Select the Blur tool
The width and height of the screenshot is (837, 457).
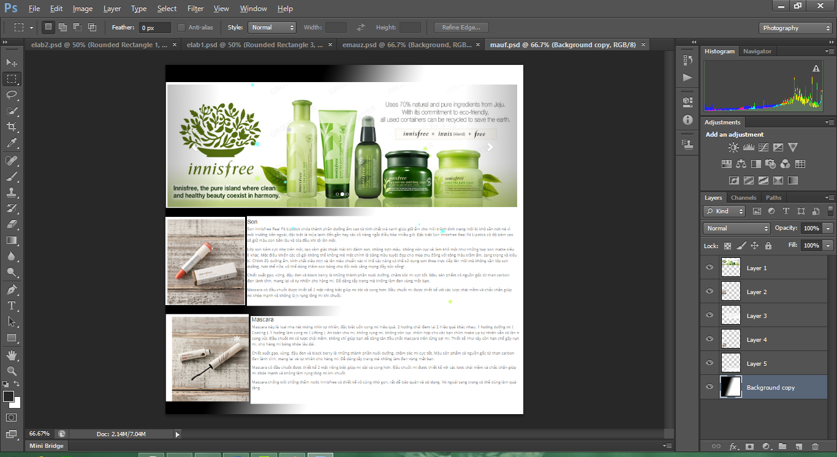[12, 256]
